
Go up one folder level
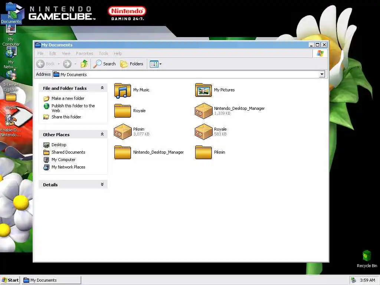tap(84, 64)
